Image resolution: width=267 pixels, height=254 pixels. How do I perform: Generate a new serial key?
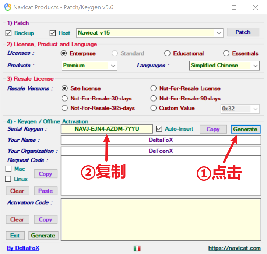point(245,129)
